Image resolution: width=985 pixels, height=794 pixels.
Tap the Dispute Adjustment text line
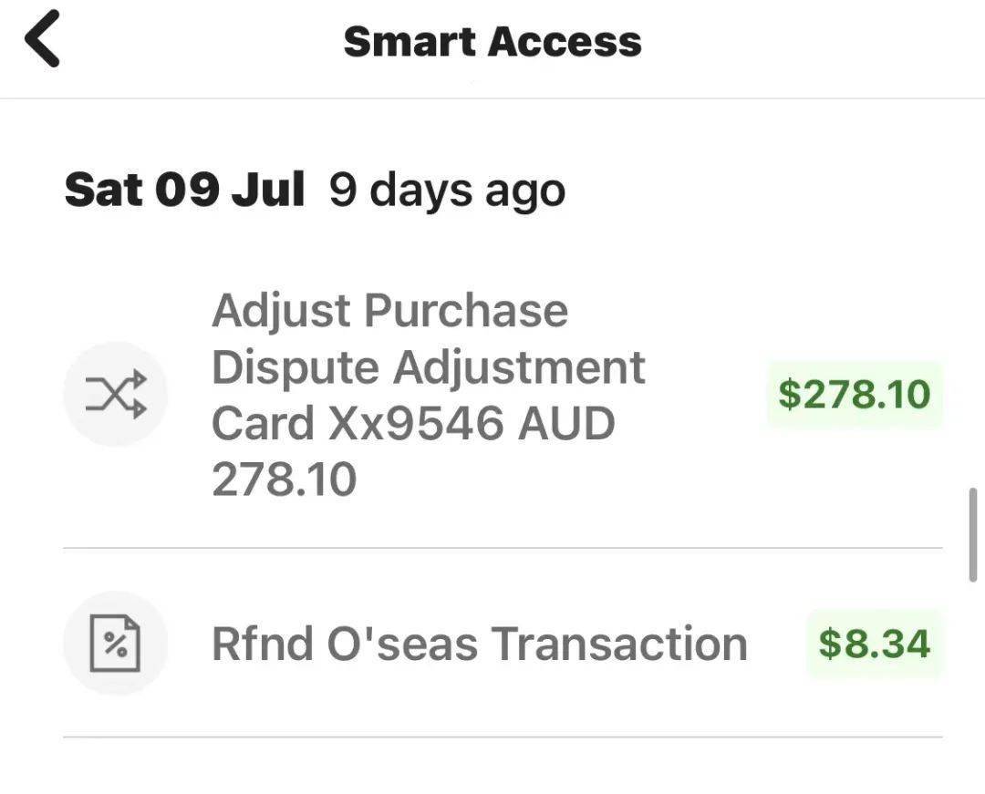pos(429,367)
